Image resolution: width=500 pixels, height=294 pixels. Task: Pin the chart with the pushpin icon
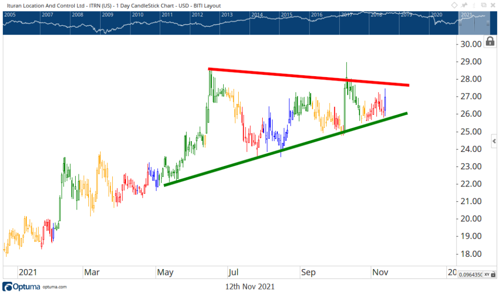click(464, 5)
